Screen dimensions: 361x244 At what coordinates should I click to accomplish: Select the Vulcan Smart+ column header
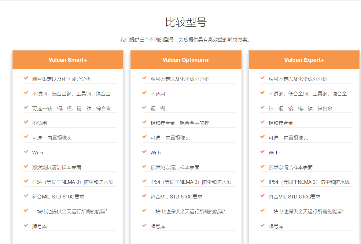(68, 60)
